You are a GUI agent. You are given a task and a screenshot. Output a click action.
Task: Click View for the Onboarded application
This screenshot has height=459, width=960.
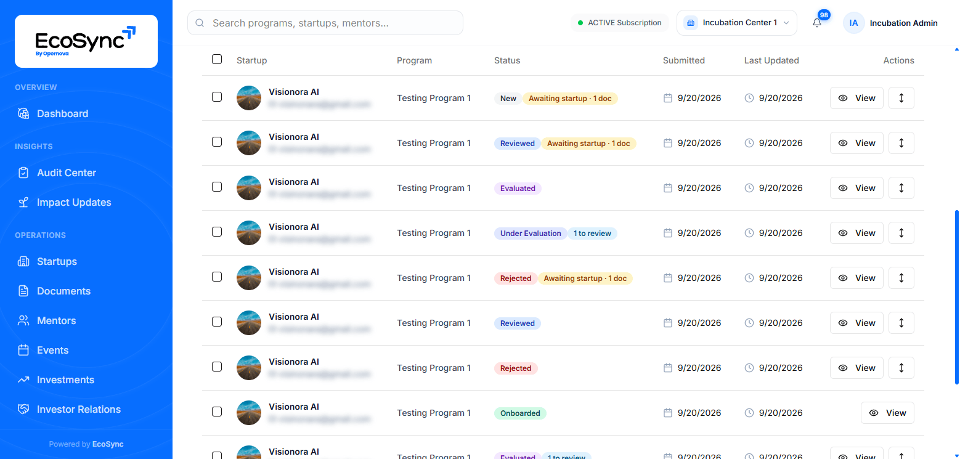[x=887, y=413]
